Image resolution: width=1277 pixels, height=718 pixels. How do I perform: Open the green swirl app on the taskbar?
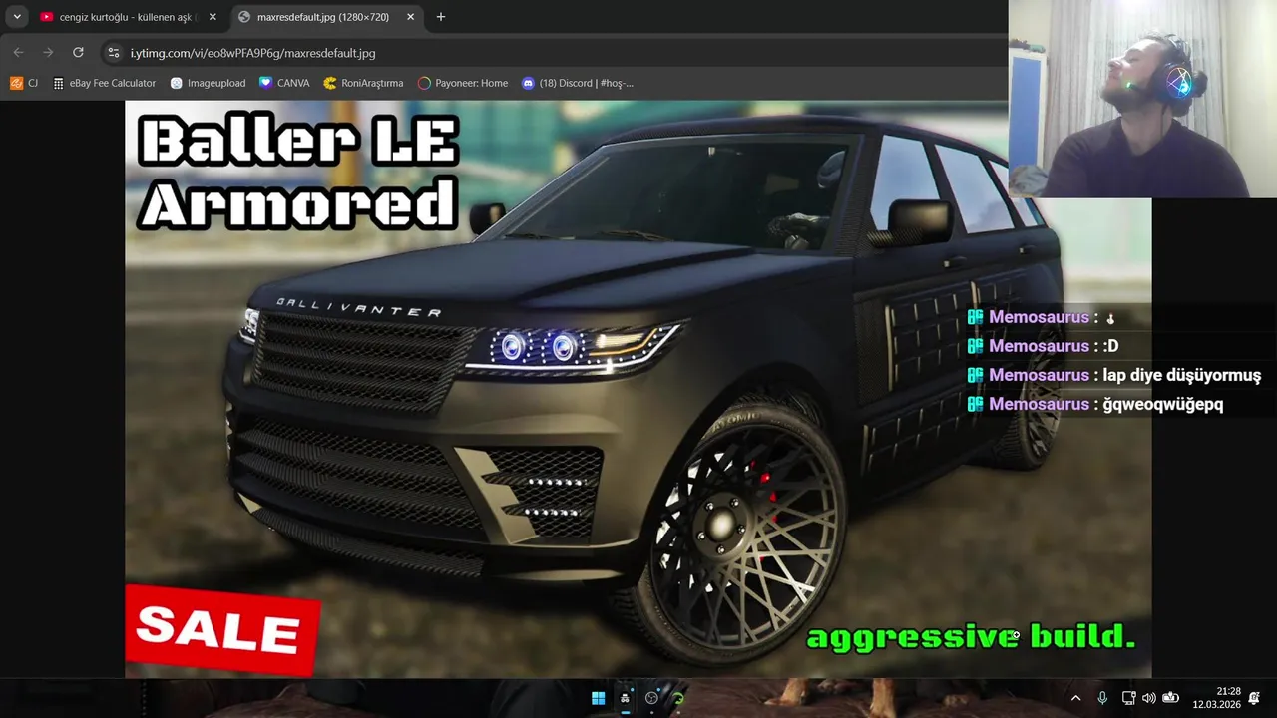[678, 698]
